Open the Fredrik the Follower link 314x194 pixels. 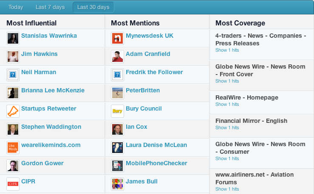coord(154,72)
